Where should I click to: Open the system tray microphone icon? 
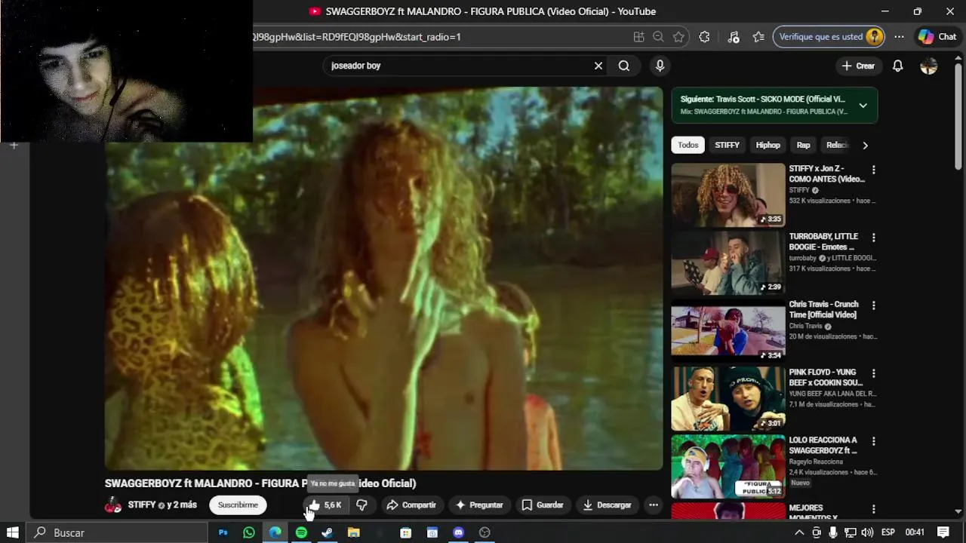pyautogui.click(x=833, y=532)
